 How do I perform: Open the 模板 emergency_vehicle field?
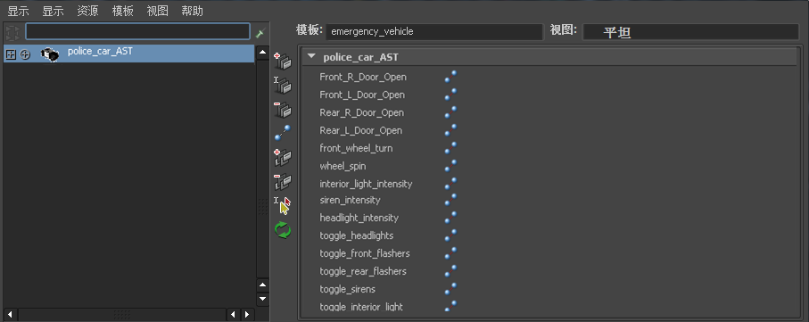pos(434,31)
